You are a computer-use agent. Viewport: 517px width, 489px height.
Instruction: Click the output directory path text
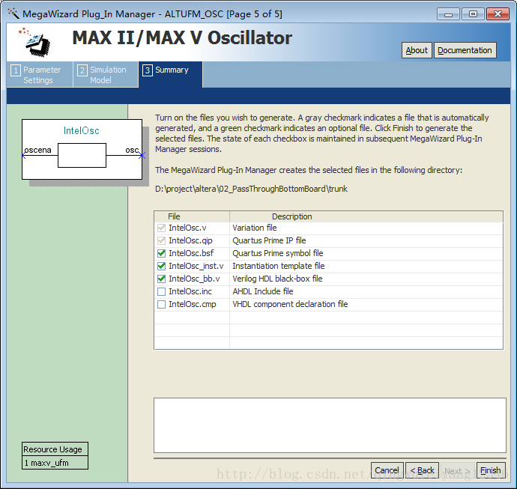coord(251,189)
